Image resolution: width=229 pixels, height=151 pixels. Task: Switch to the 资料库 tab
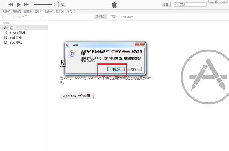click(100, 17)
